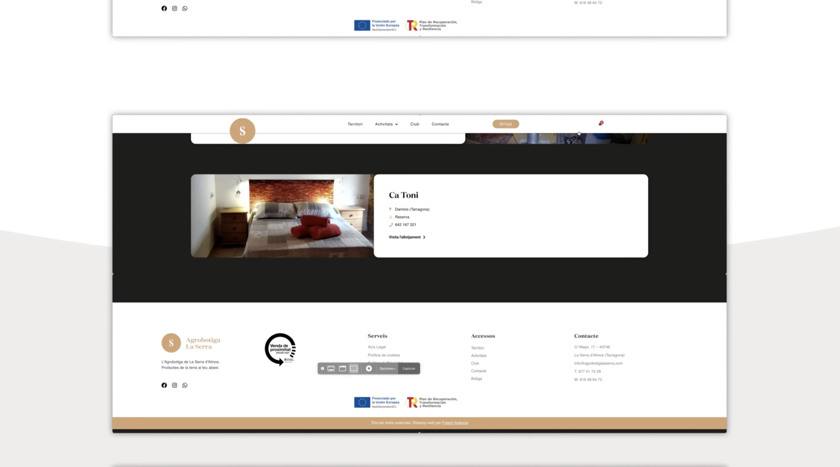Click the round S logo in header
840x467 pixels.
(x=242, y=131)
